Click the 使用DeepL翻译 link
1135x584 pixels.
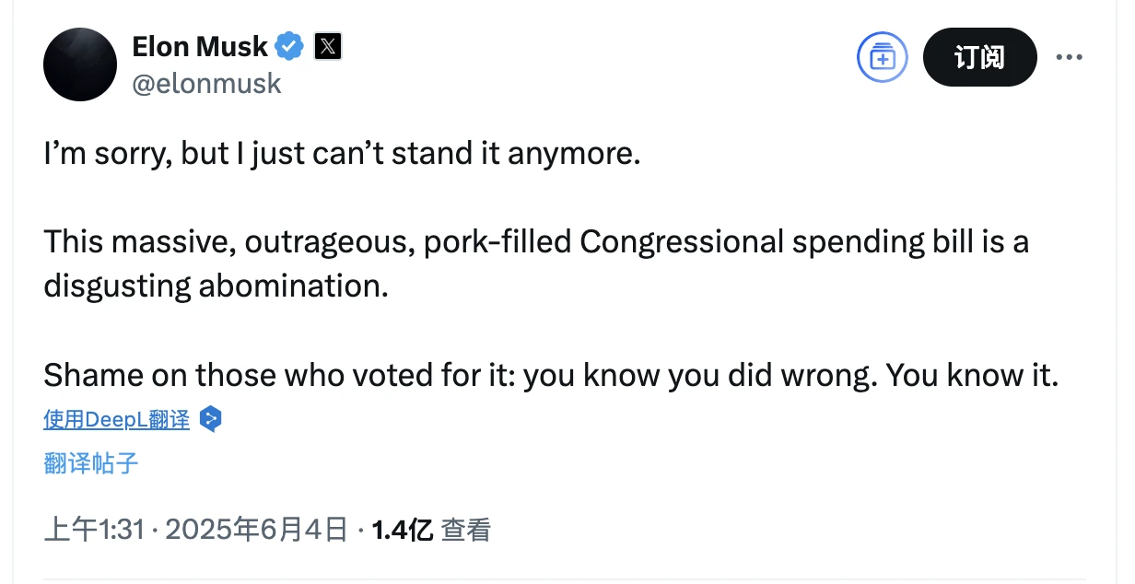116,420
